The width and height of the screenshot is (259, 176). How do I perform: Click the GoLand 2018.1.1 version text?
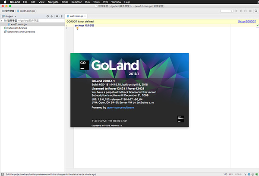(103, 81)
